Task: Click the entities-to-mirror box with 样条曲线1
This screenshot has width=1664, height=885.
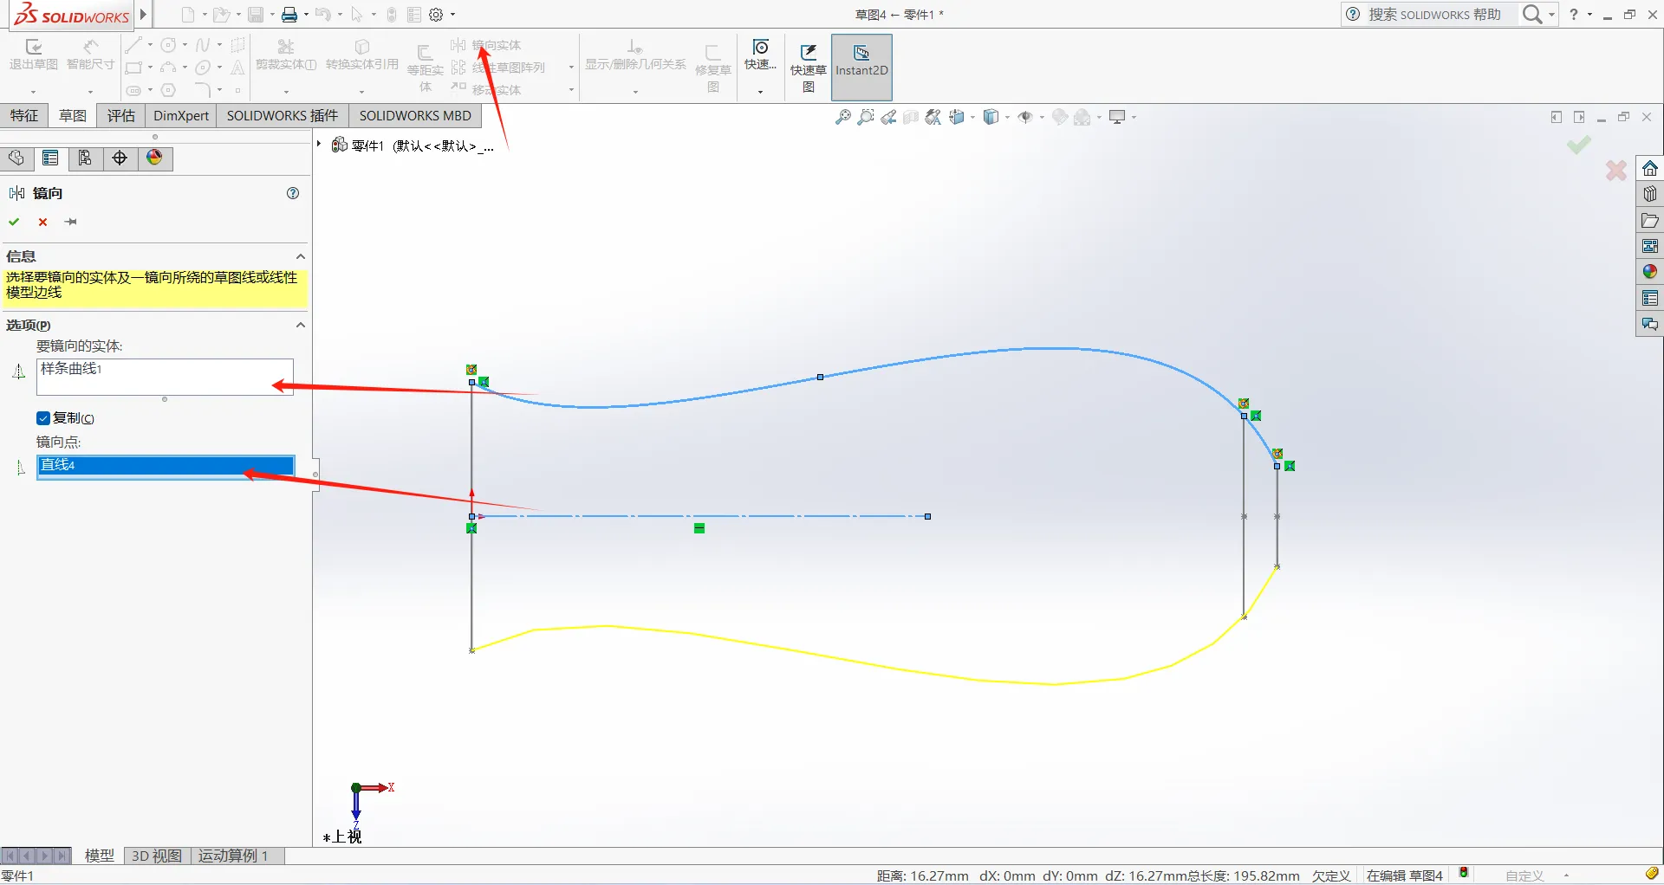Action: (165, 377)
